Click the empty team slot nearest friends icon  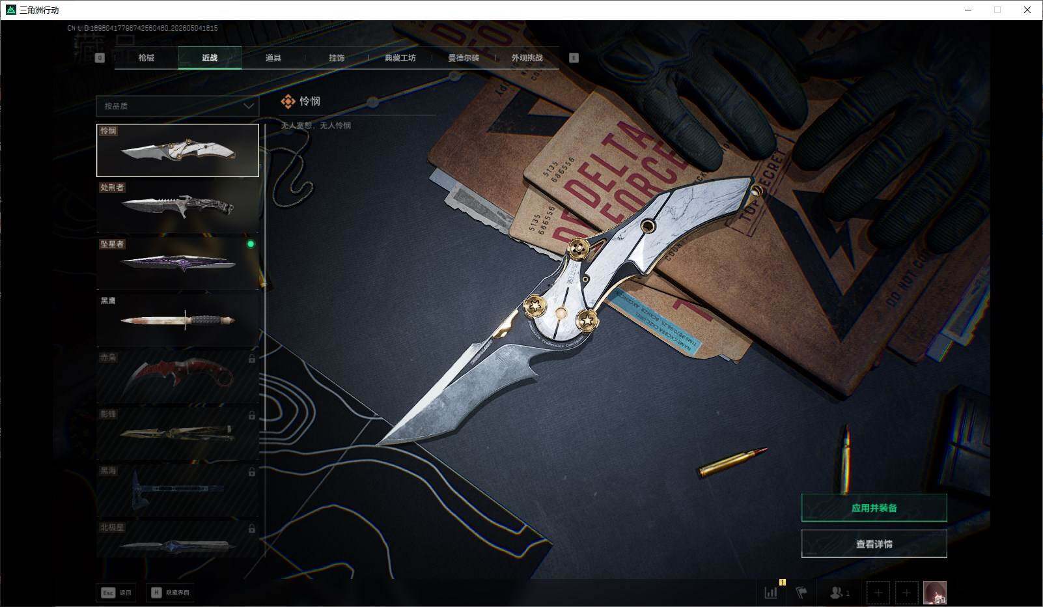pyautogui.click(x=878, y=593)
